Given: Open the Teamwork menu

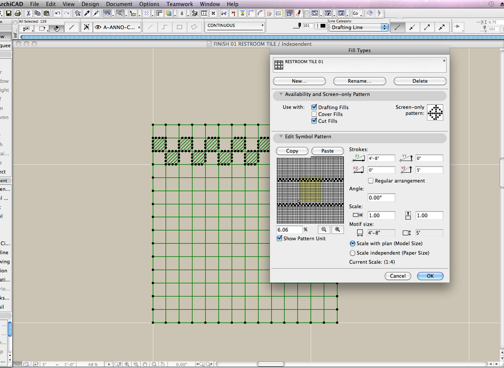Looking at the screenshot, I should coord(180,4).
